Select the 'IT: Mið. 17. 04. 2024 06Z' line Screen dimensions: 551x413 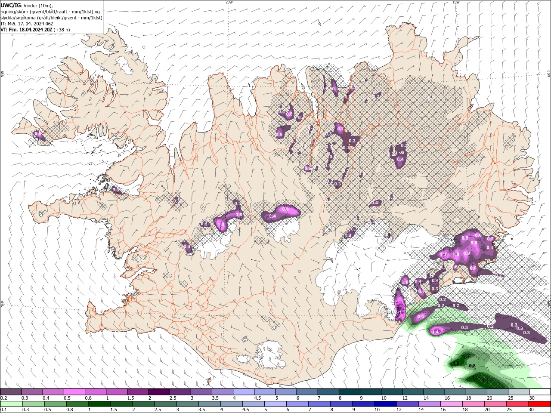[28, 24]
